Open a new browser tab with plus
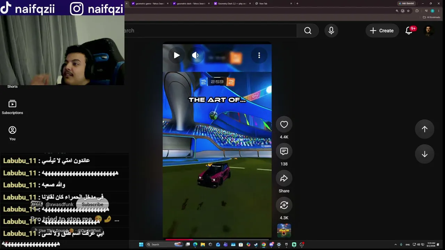This screenshot has width=445, height=250. coord(297,3)
